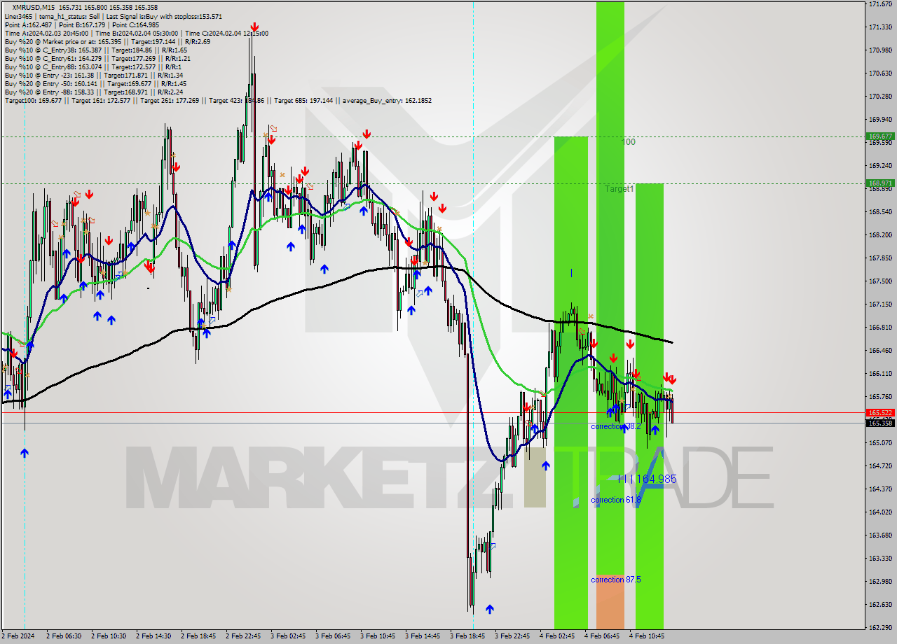Click the 162.980 price axis label

[880, 582]
